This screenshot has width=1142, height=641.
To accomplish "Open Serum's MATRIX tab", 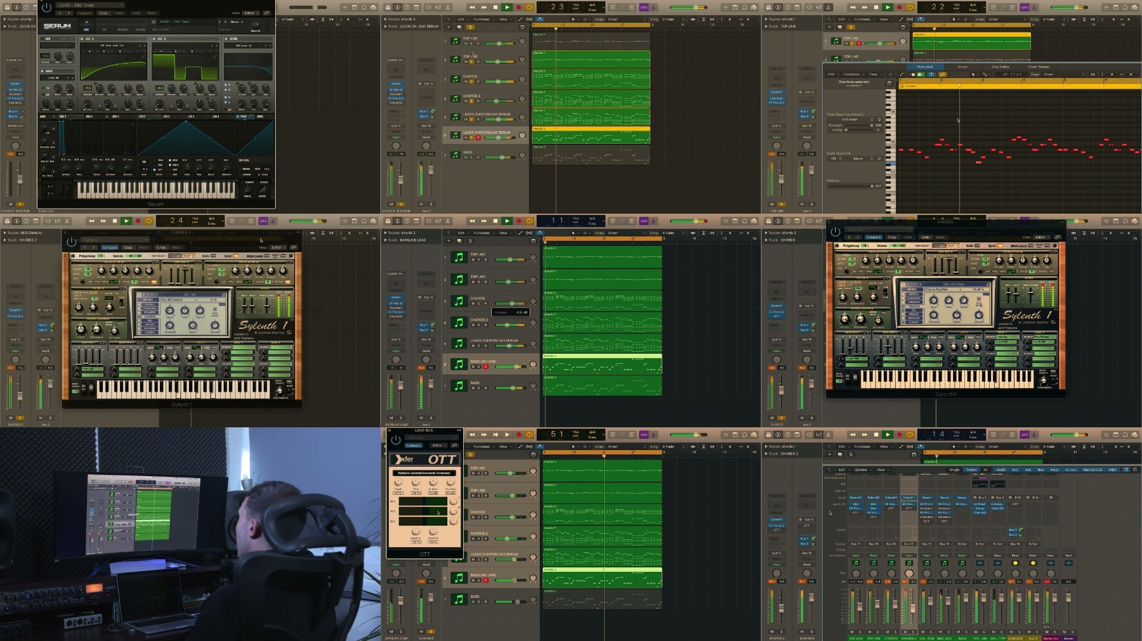I will tap(122, 29).
